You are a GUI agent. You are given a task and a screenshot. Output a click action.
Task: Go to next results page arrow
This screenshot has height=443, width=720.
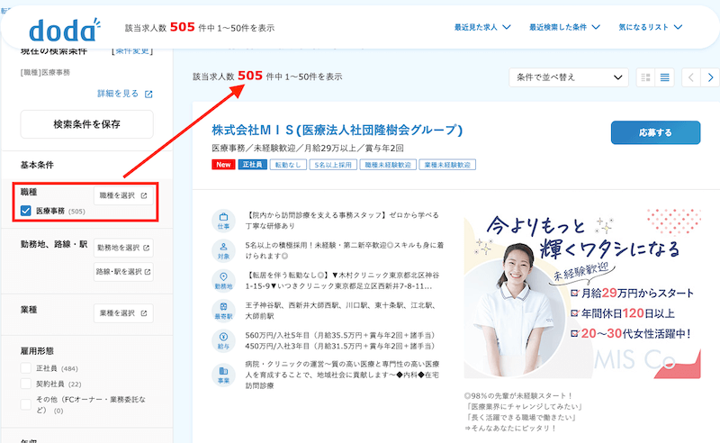tap(710, 77)
